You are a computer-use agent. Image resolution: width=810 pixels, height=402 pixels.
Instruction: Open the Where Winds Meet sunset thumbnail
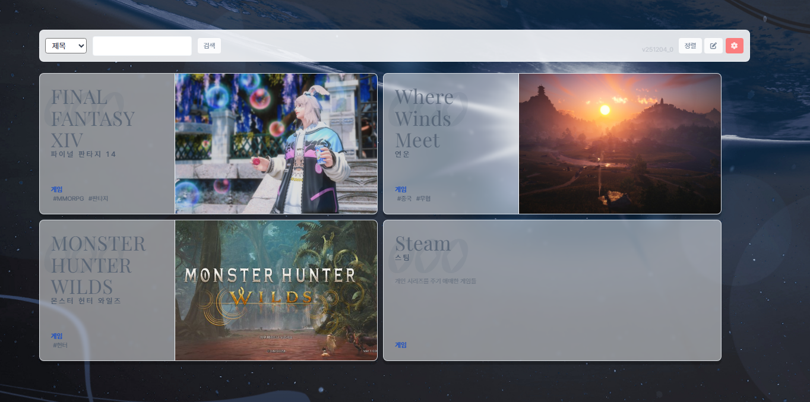619,144
